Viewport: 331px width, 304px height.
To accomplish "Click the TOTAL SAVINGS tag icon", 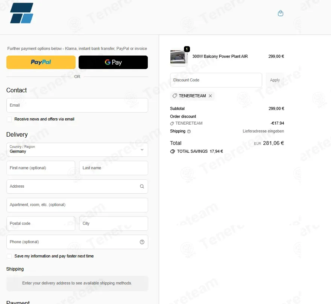I will (x=173, y=152).
